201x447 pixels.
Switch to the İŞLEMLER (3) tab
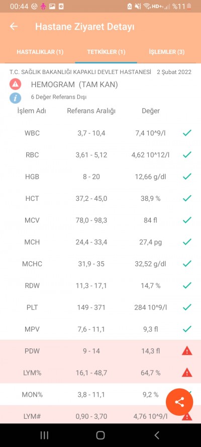tap(166, 52)
